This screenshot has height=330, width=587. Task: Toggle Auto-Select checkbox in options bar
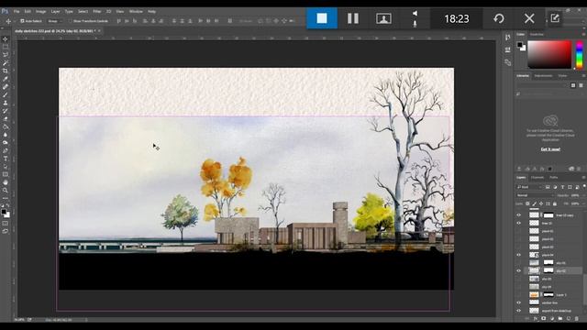click(22, 21)
